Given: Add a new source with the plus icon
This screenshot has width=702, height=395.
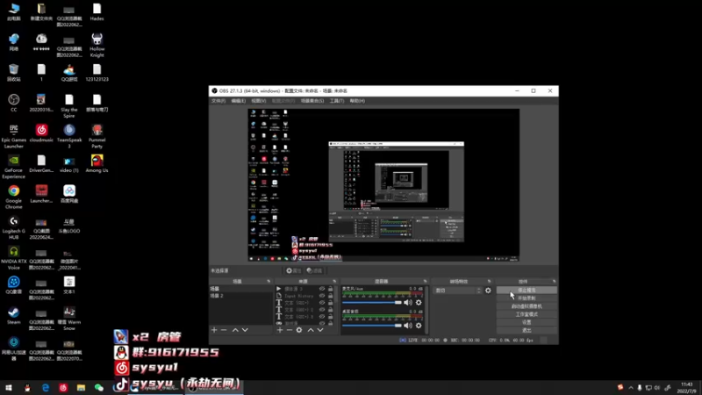Looking at the screenshot, I should coord(280,330).
